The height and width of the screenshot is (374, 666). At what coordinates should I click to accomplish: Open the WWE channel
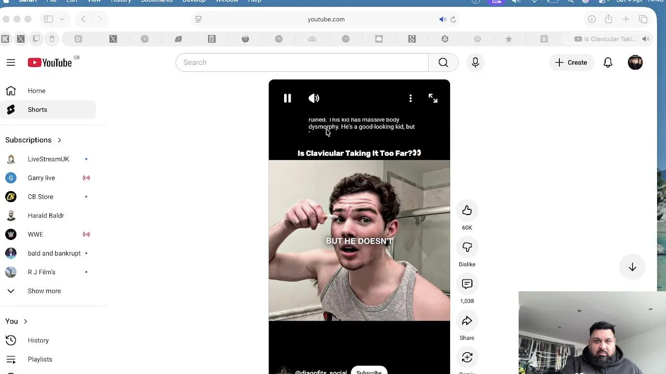[x=48, y=234]
